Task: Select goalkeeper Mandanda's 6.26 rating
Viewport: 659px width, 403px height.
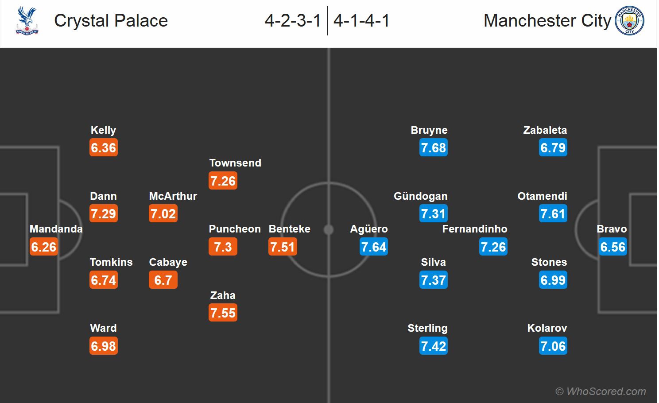Action: 43,247
